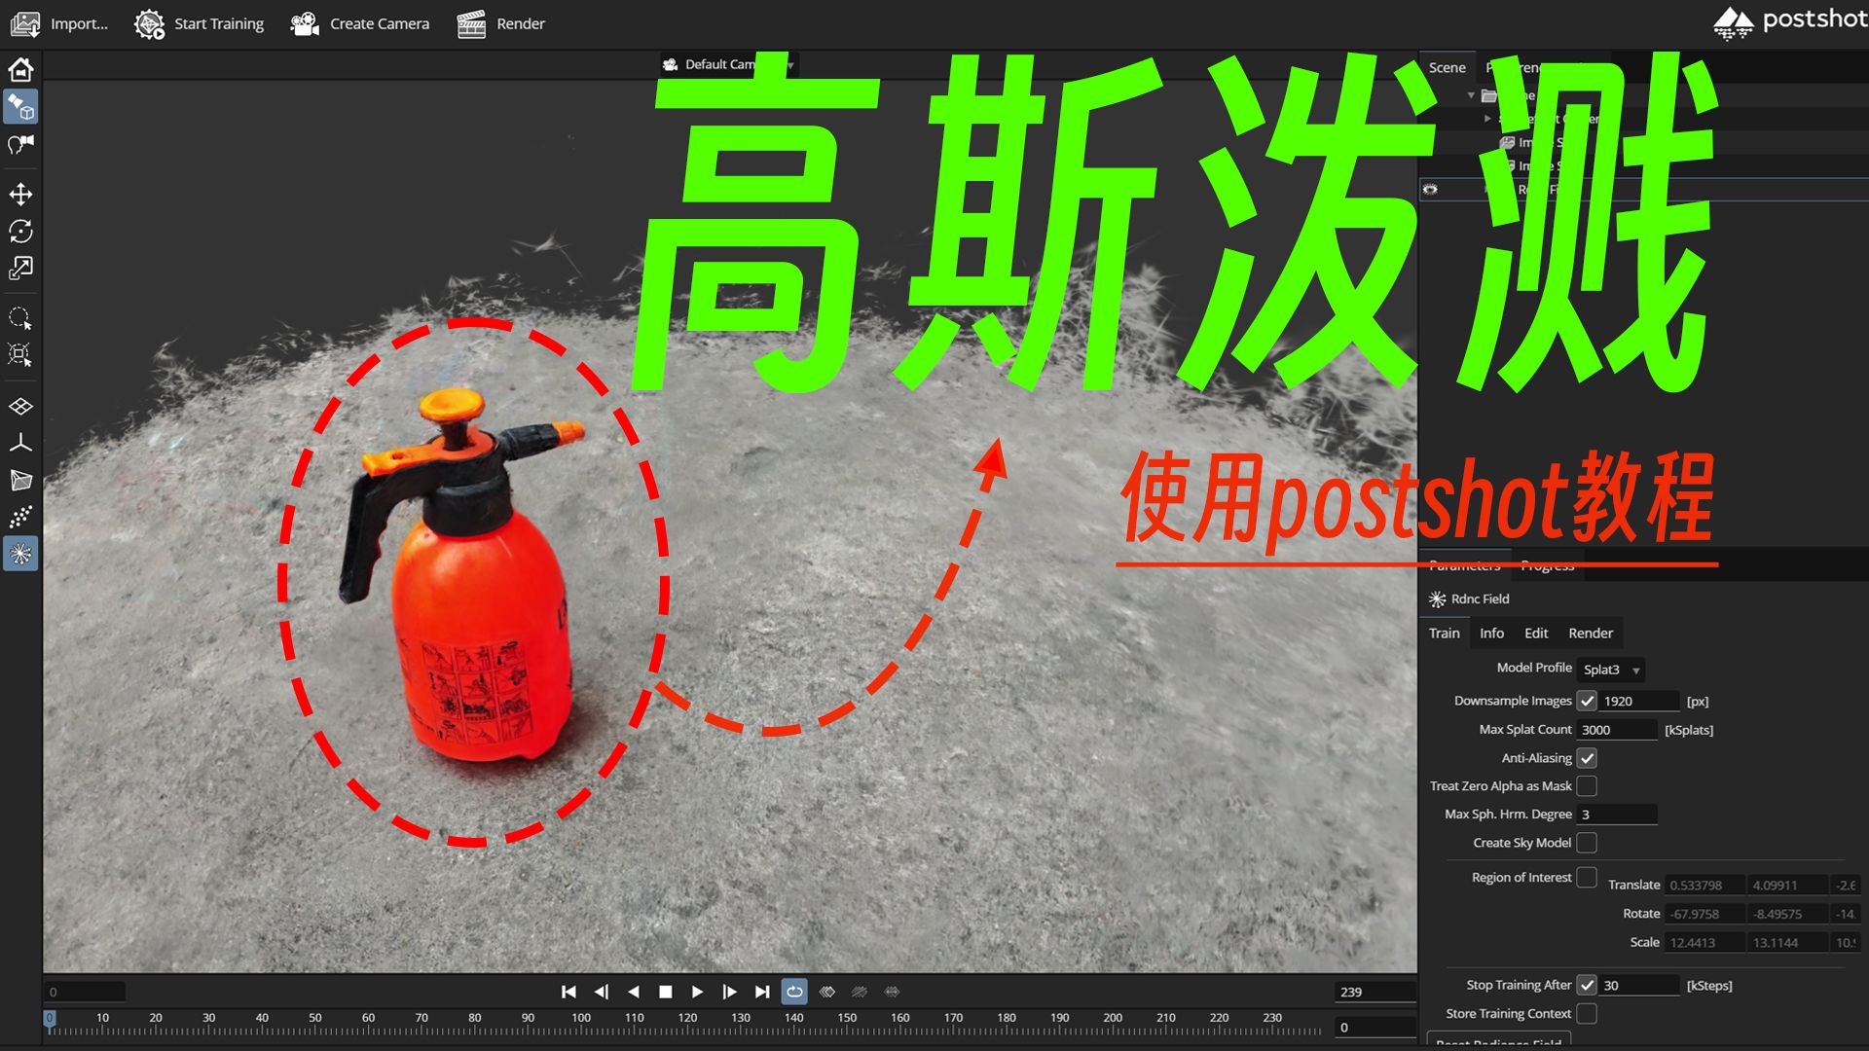Viewport: 1869px width, 1051px height.
Task: Click the move keyframe arrows icon
Action: pyautogui.click(x=892, y=992)
